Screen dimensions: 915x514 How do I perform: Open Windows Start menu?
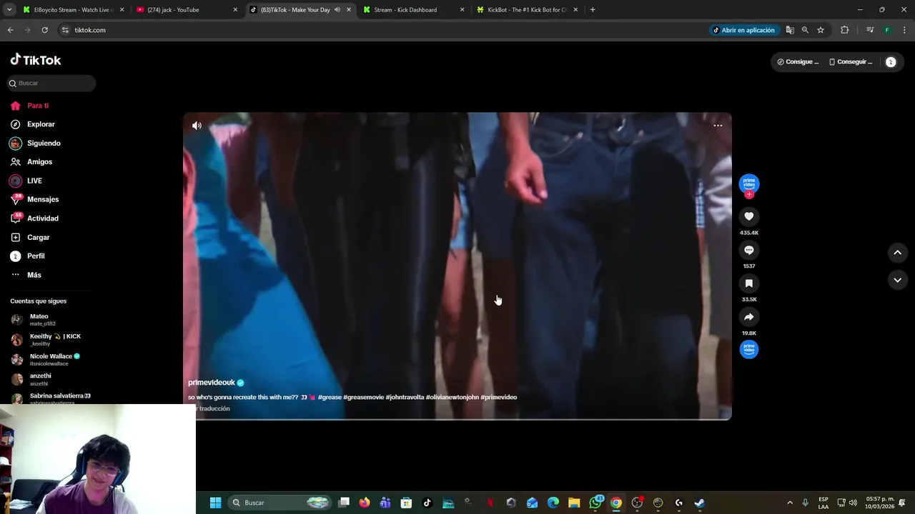point(215,503)
